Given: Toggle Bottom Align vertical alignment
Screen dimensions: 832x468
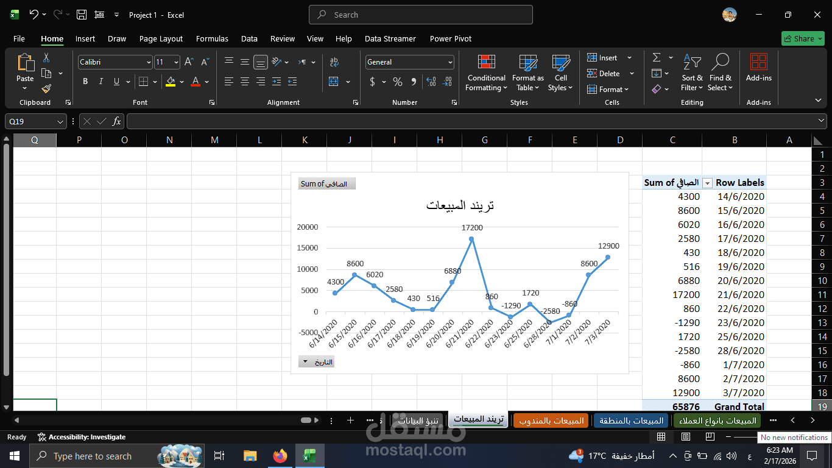Looking at the screenshot, I should (x=261, y=62).
